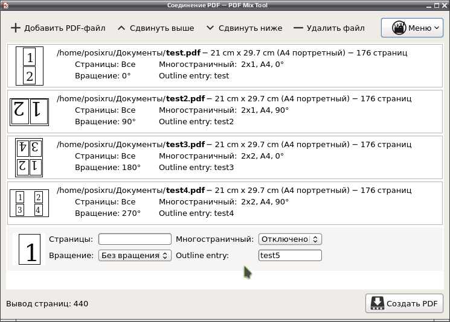Click 'Outline entry: test4' text
This screenshot has height=322, width=450.
[x=196, y=213]
